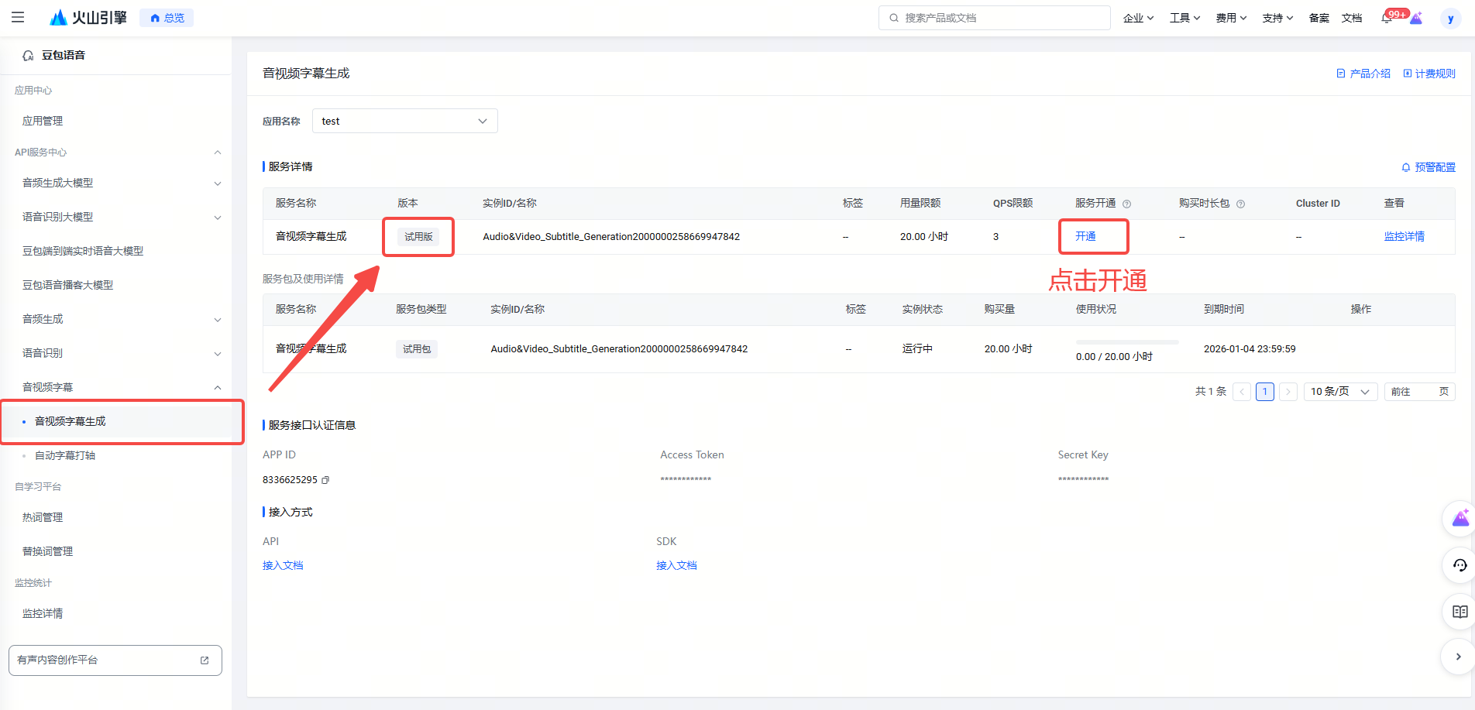Viewport: 1475px width, 710px height.
Task: Copy the APP ID value
Action: [325, 480]
